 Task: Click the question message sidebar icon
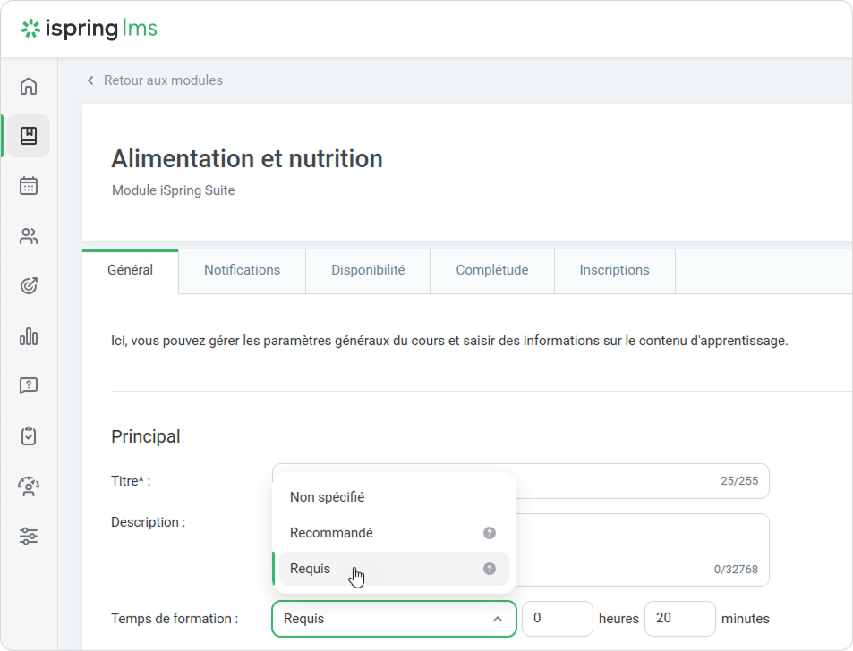click(29, 386)
